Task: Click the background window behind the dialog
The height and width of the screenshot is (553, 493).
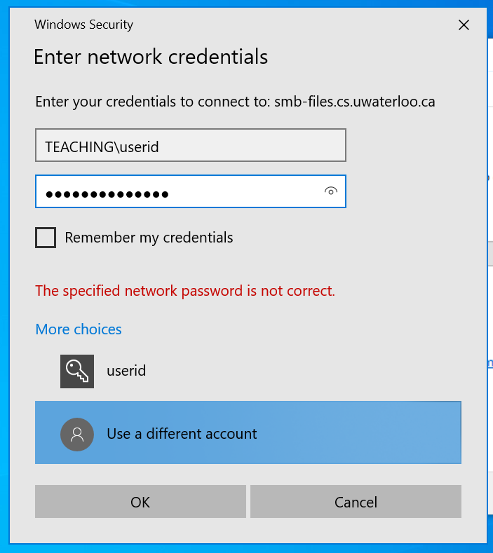Action: point(490,294)
